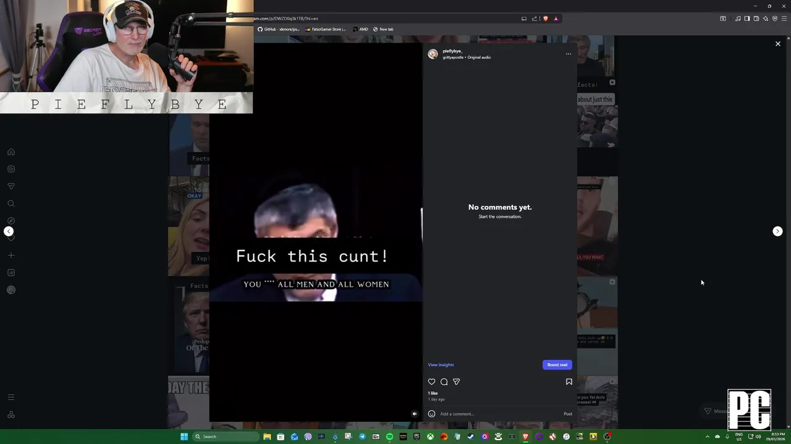The height and width of the screenshot is (444, 791).
Task: Open the AMD bookmark
Action: (360, 29)
